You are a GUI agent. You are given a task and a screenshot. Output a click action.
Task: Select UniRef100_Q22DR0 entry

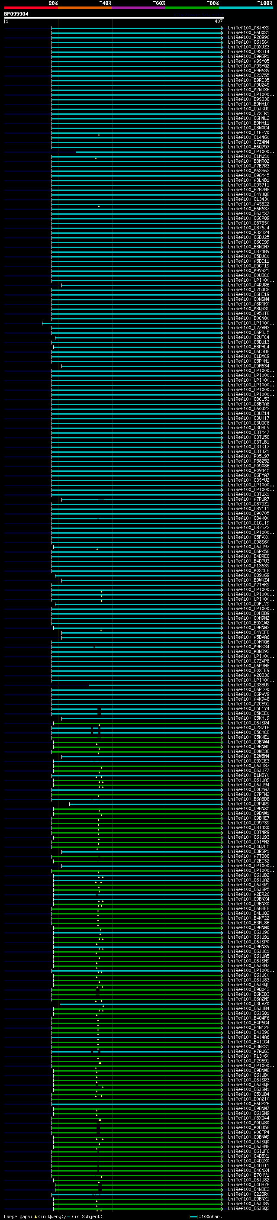(x=248, y=1194)
